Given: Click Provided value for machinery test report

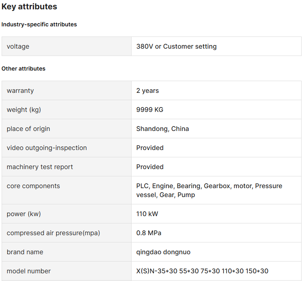Looking at the screenshot, I should [150, 167].
